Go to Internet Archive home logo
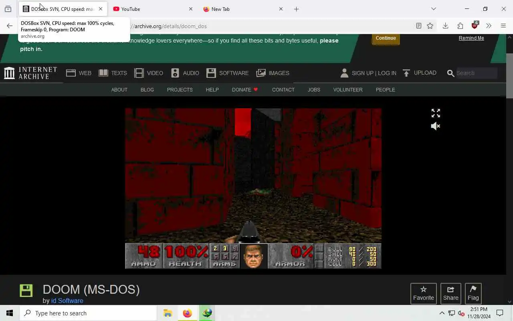Screen dimensions: 513x321 [30, 73]
